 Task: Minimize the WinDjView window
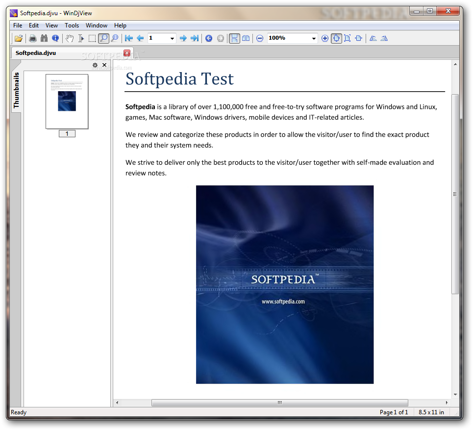coord(417,11)
